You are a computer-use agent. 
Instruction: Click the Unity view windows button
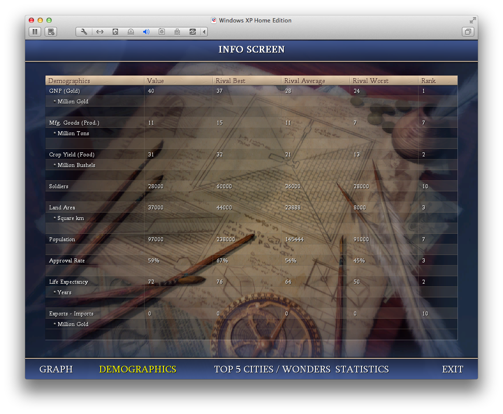[x=468, y=32]
